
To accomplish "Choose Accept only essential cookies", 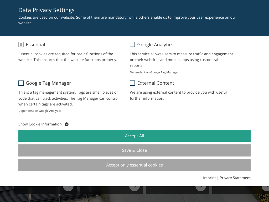I will coord(134,165).
